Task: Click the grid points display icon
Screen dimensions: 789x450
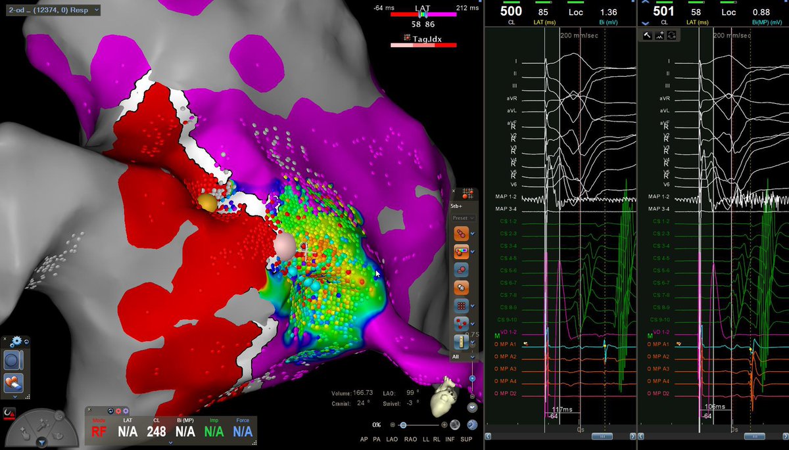Action: pyautogui.click(x=462, y=305)
